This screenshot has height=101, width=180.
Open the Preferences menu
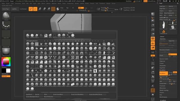[70, 3]
